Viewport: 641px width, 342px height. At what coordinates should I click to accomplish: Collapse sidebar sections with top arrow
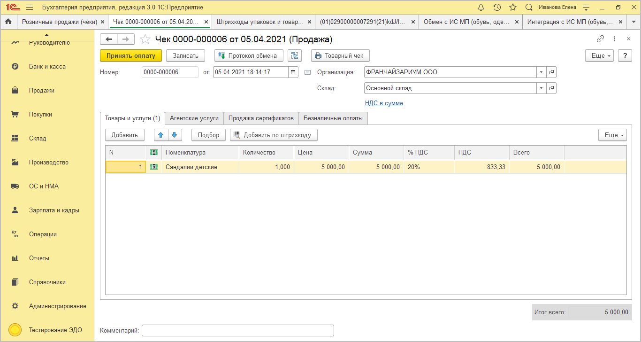[x=46, y=35]
